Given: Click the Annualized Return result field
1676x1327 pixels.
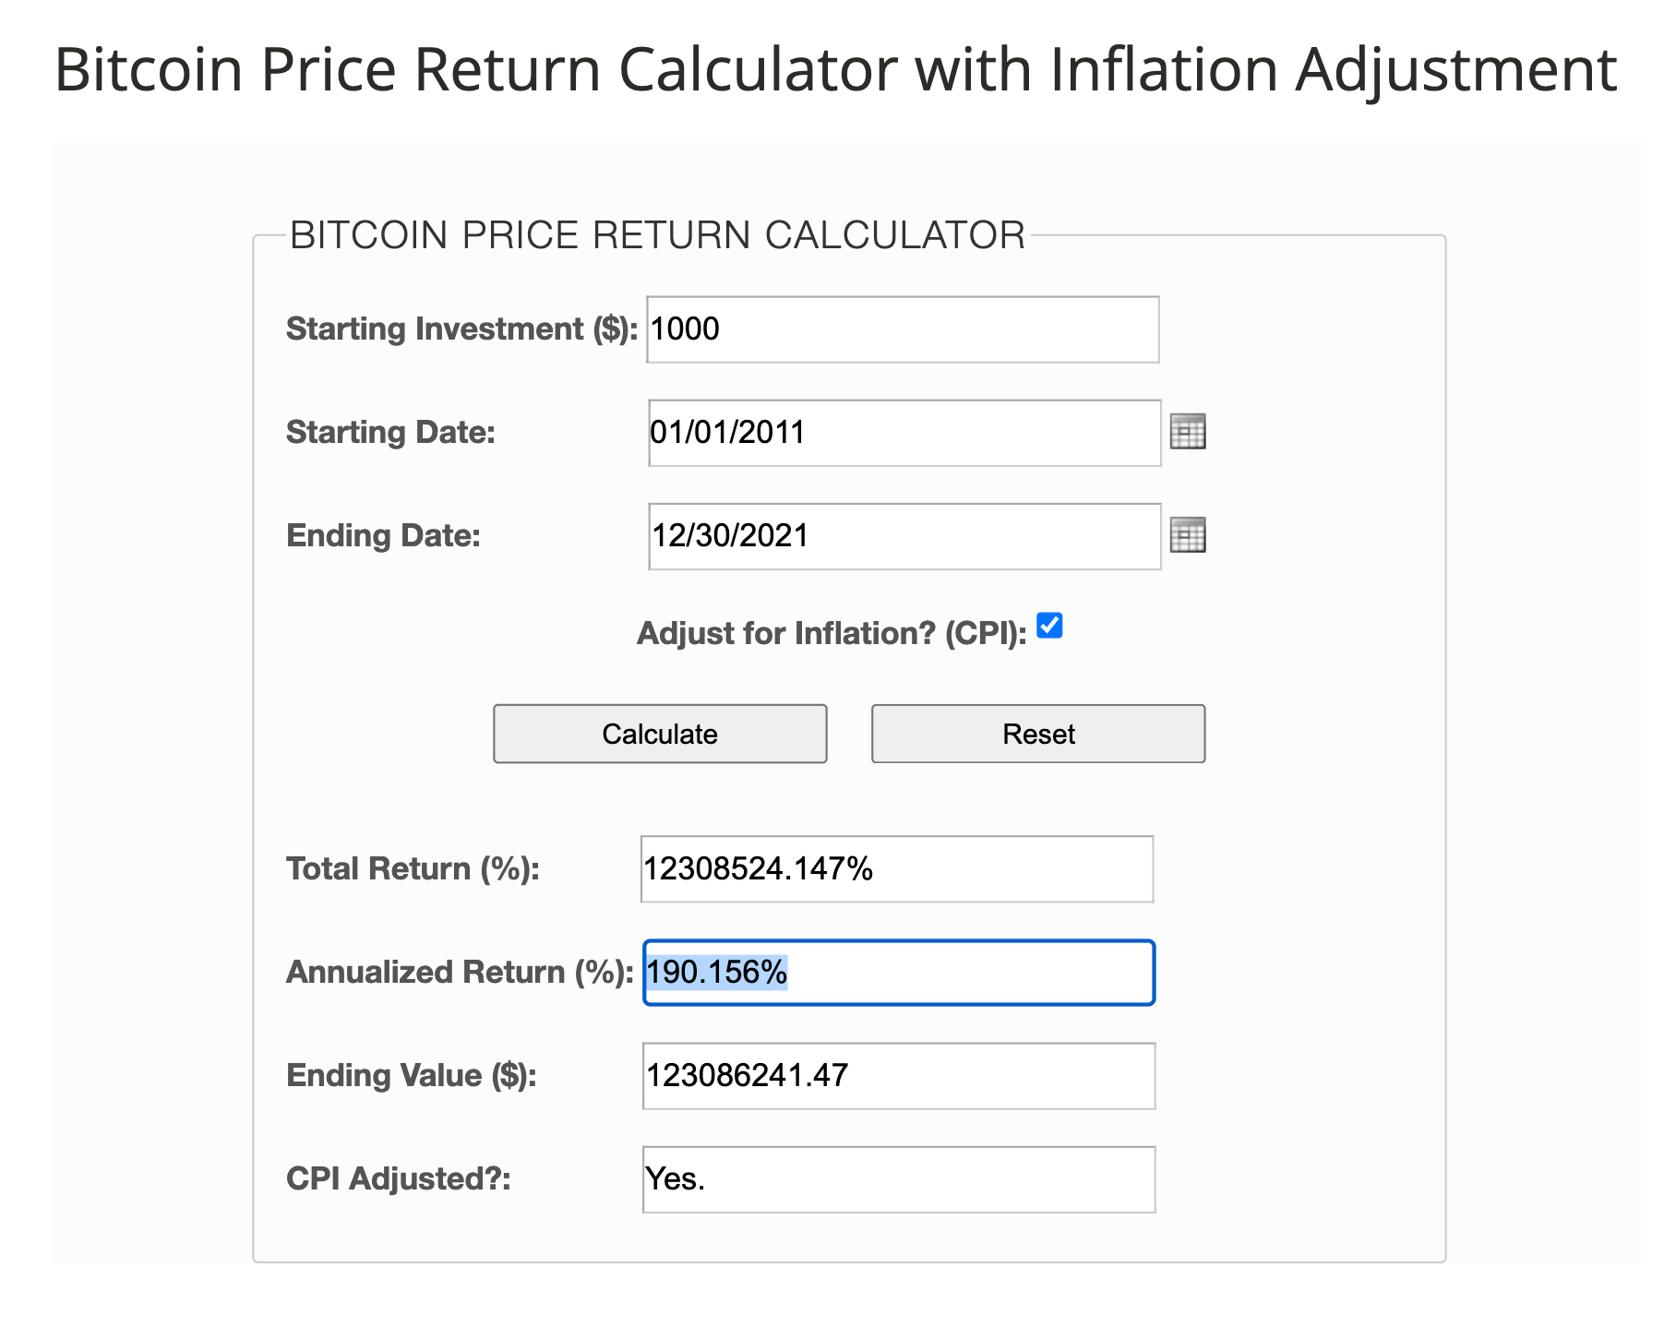Looking at the screenshot, I should tap(898, 973).
